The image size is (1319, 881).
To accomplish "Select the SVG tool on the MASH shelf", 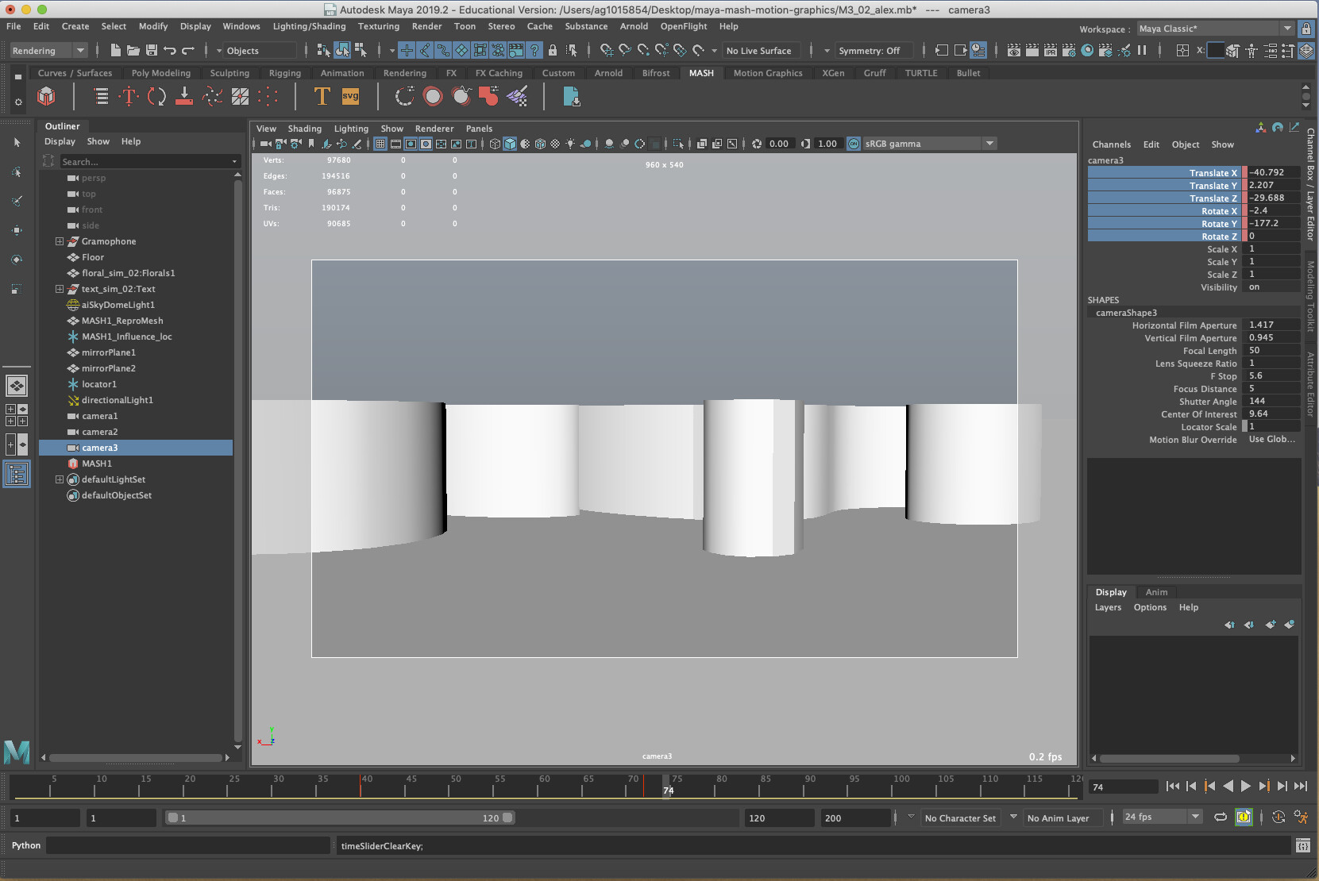I will click(349, 96).
